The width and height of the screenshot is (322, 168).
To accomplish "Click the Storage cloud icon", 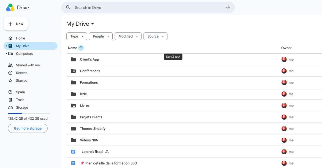I will tap(10, 107).
